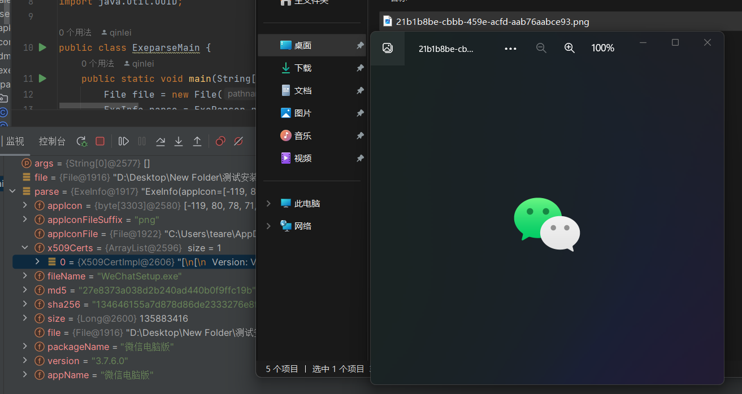Viewport: 742px width, 394px height.
Task: Expand the appIcon byte array node
Action: 25,205
